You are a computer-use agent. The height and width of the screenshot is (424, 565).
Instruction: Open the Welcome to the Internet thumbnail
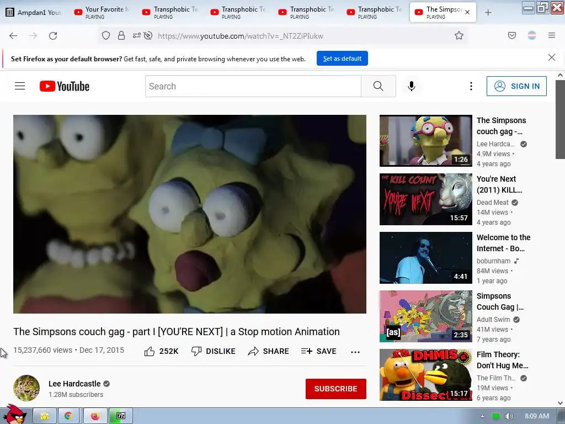pyautogui.click(x=425, y=258)
